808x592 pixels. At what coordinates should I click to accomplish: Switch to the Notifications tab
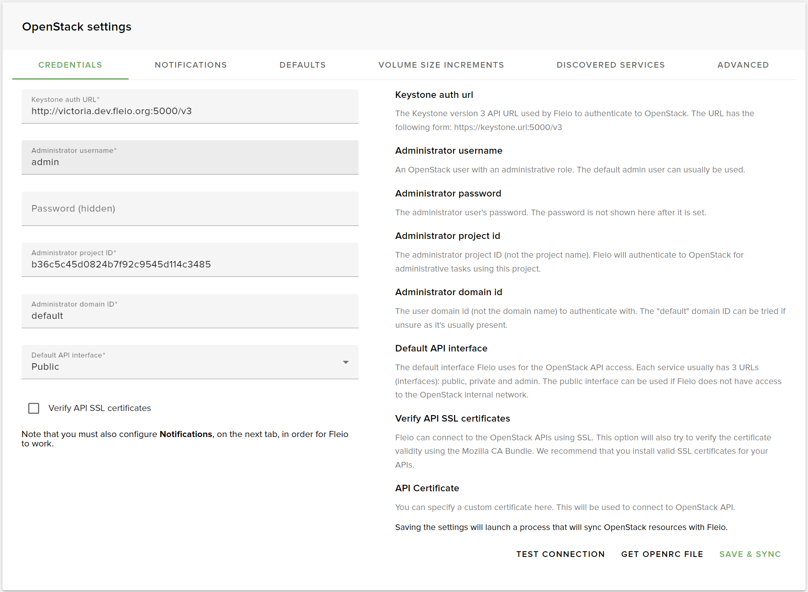point(191,65)
